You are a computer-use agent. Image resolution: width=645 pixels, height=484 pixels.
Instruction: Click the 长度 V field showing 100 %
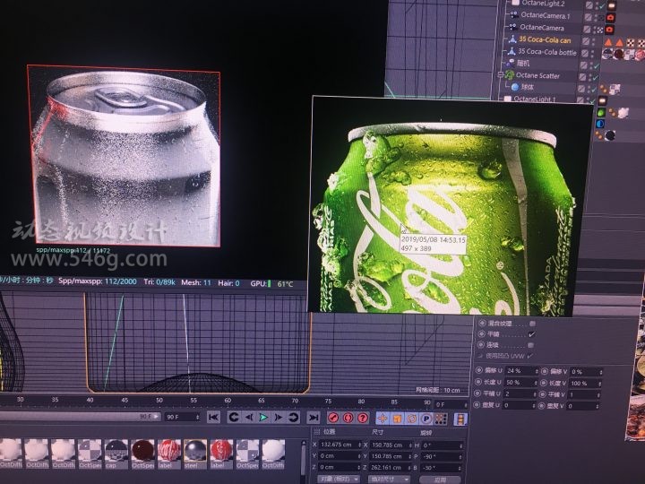point(586,384)
